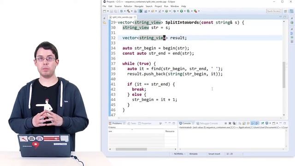Collapse the fold marker at line 29

pos(116,22)
